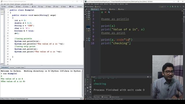Click Undo in the DrJava toolbar
The width and height of the screenshot is (185, 104).
(x=56, y=7)
